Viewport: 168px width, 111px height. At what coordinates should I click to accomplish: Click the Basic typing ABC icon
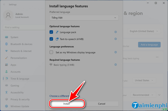coord(51,65)
